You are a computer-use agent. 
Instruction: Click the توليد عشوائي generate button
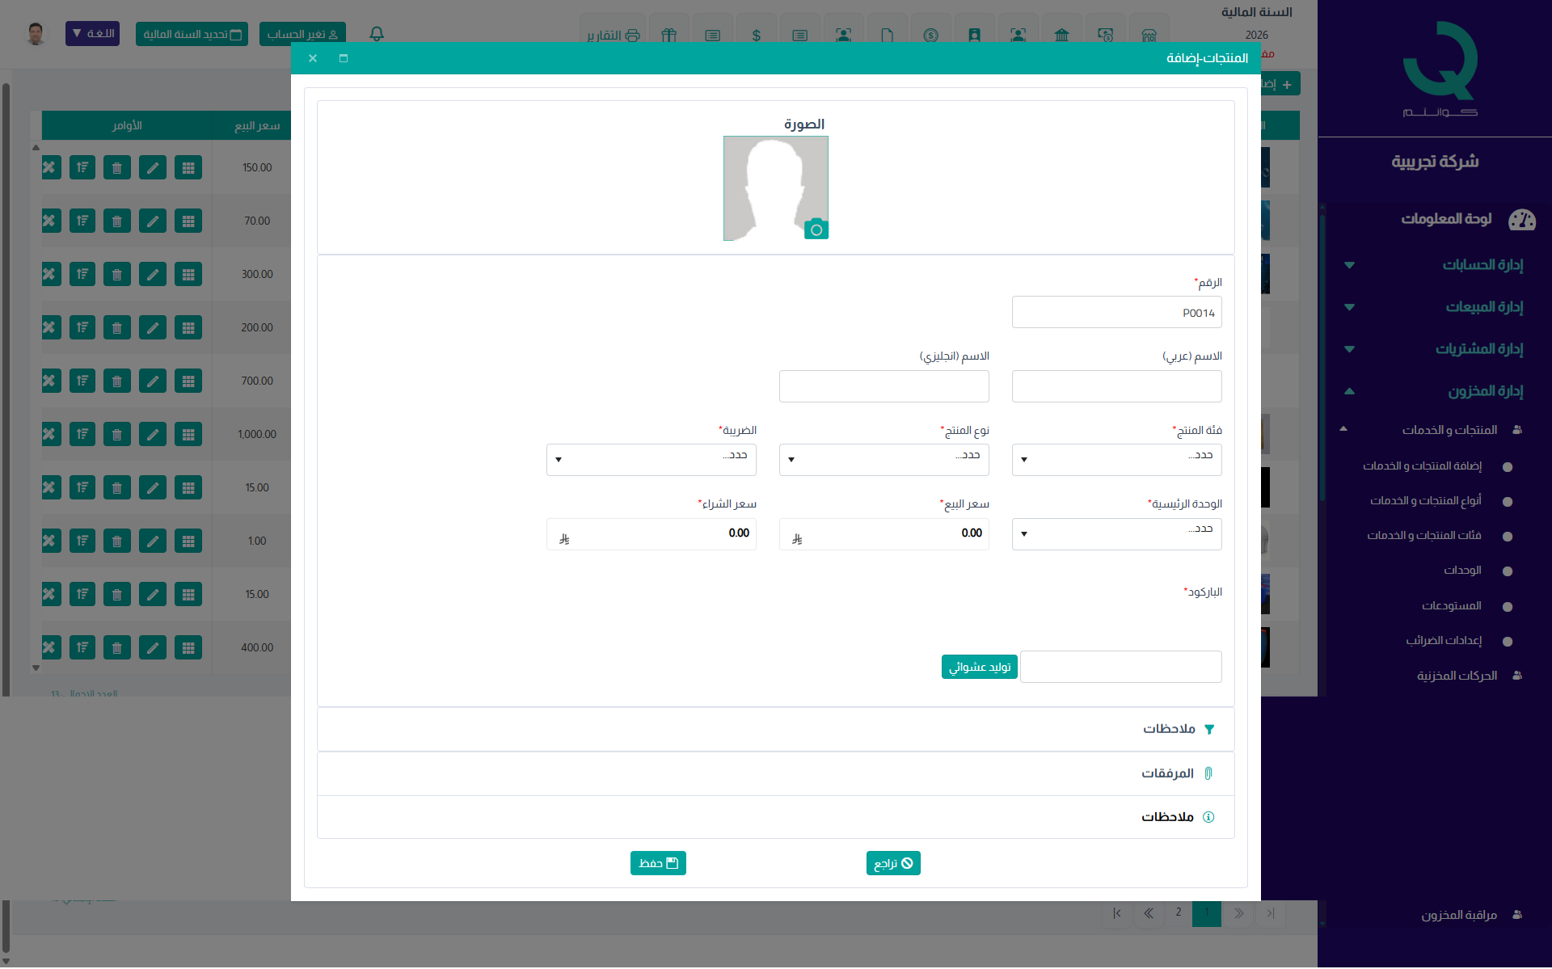point(979,667)
